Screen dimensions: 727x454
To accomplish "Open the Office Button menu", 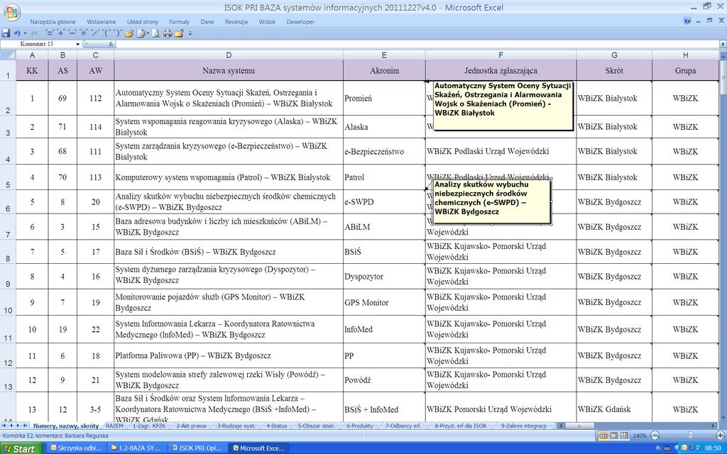I will 11,13.
